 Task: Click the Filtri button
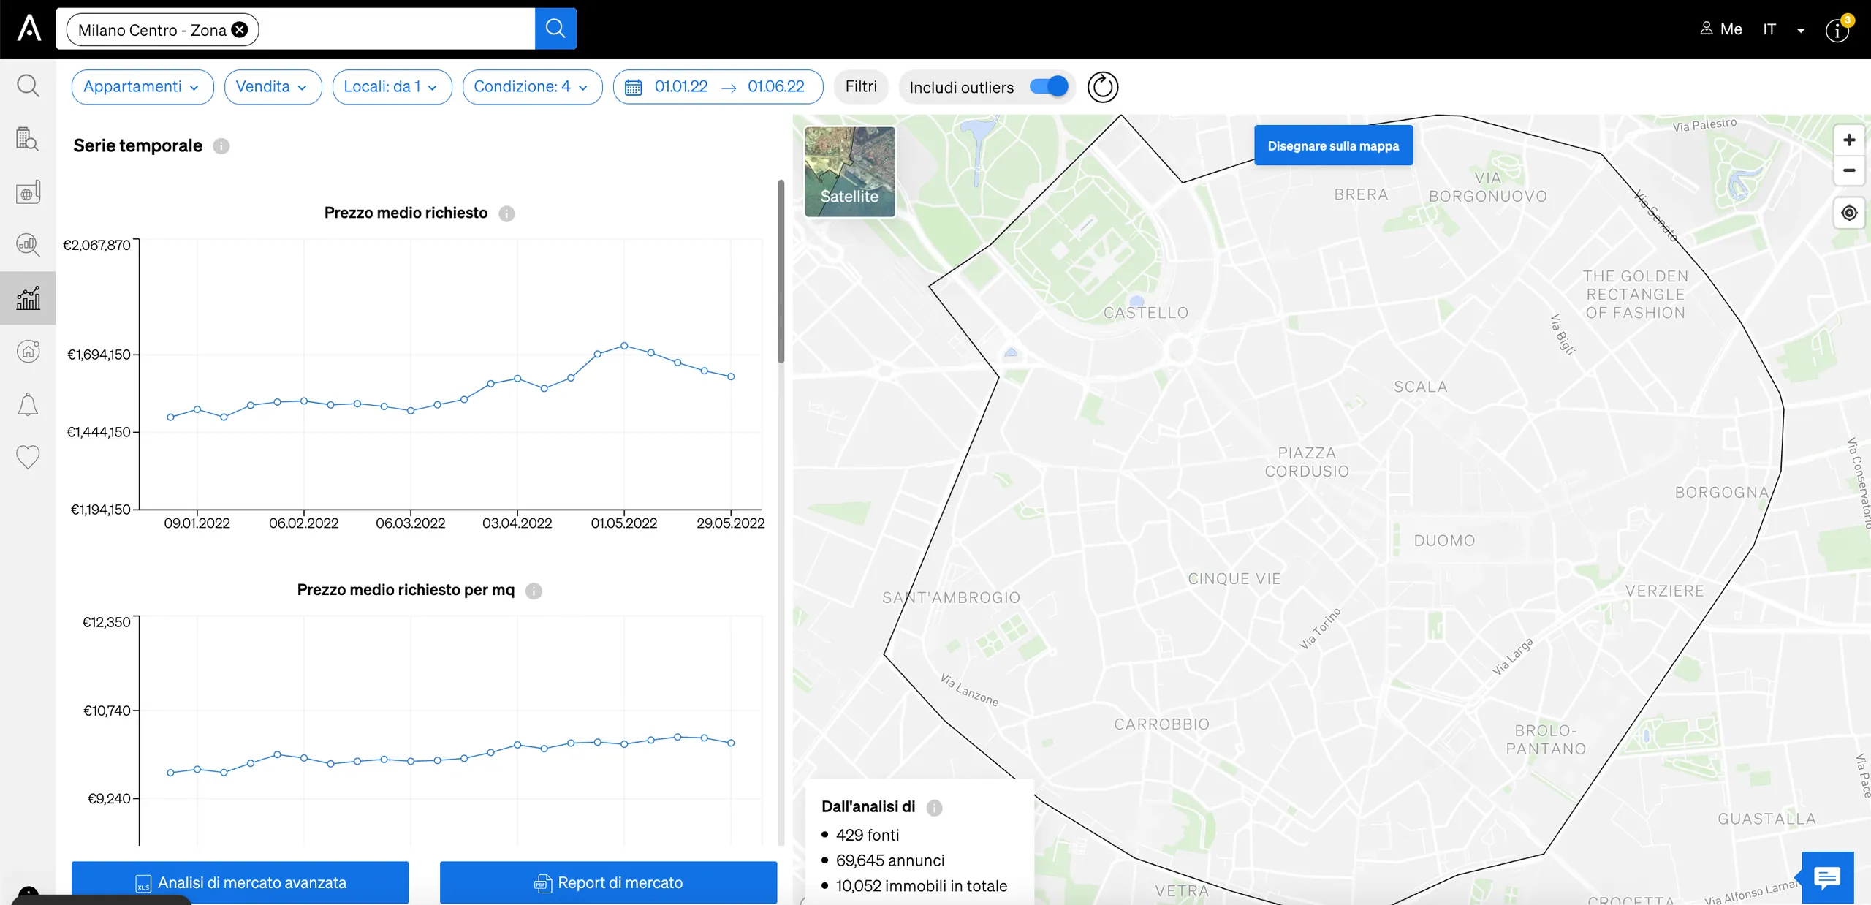click(861, 87)
